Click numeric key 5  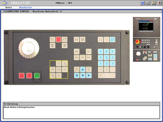click(106, 57)
